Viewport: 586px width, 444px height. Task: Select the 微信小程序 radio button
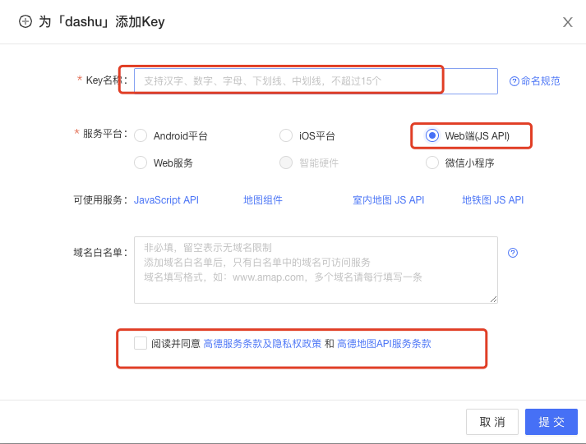432,162
